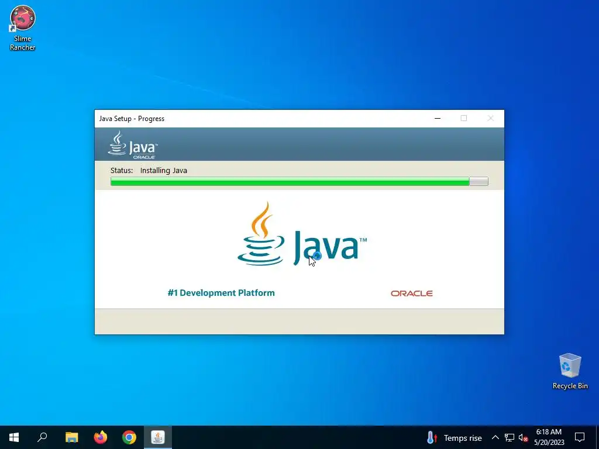This screenshot has width=599, height=449.
Task: Click the green installation progress bar
Action: (299, 181)
